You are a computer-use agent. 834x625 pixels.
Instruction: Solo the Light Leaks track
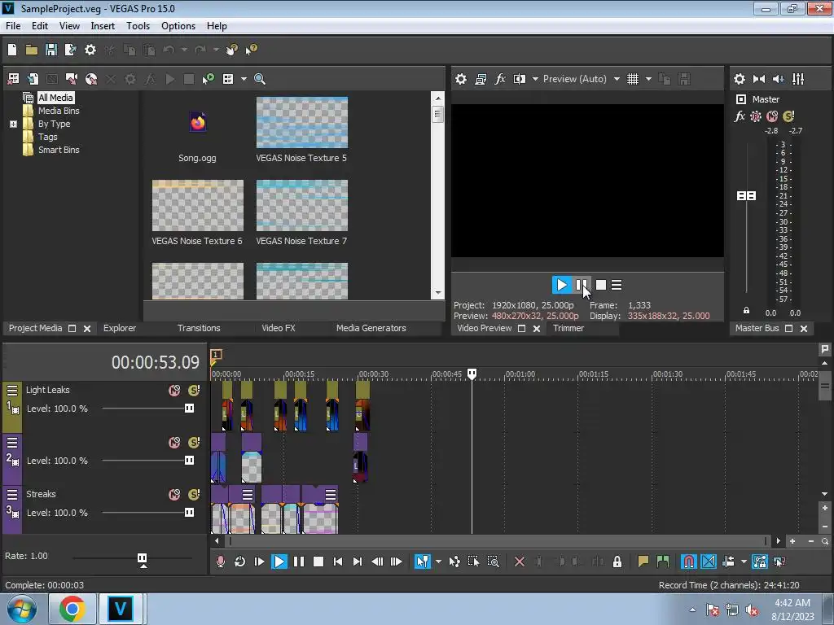(x=194, y=391)
